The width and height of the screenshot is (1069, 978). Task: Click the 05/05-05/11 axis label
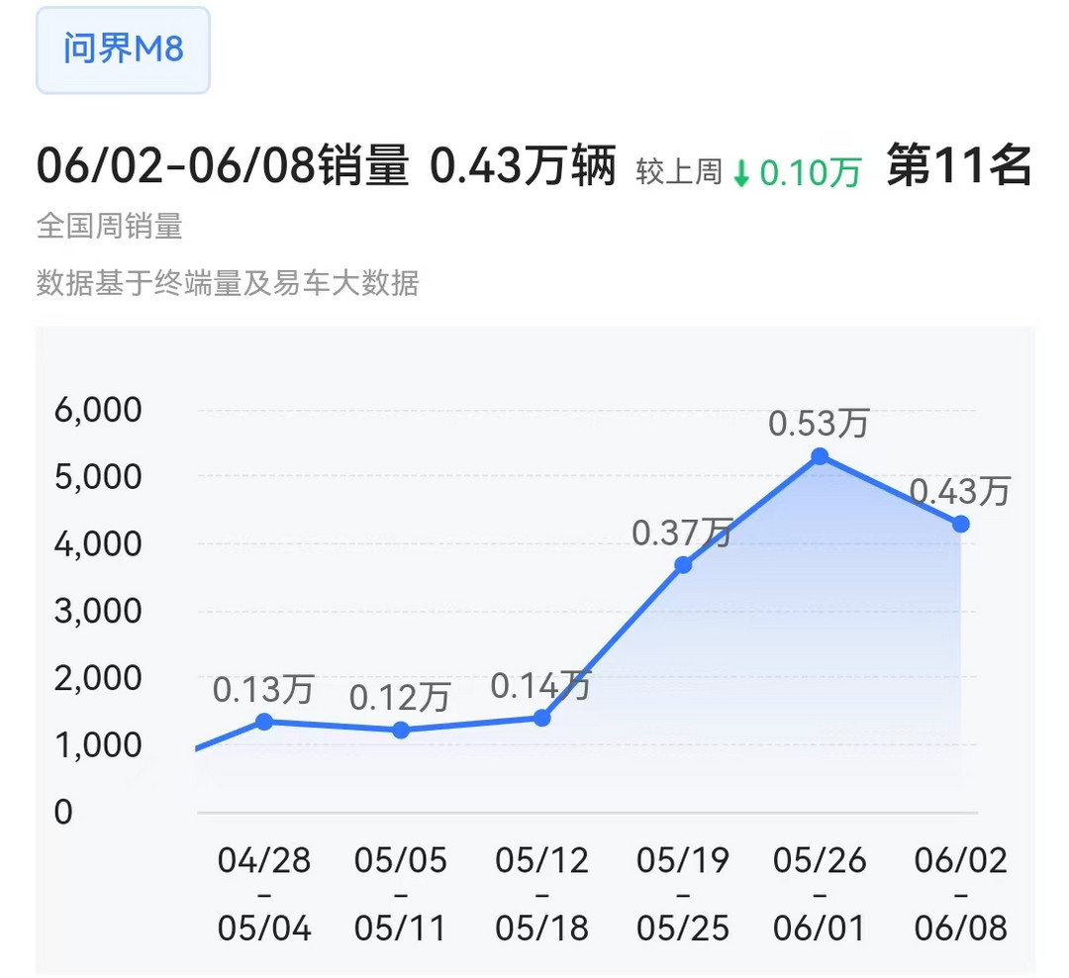[401, 894]
